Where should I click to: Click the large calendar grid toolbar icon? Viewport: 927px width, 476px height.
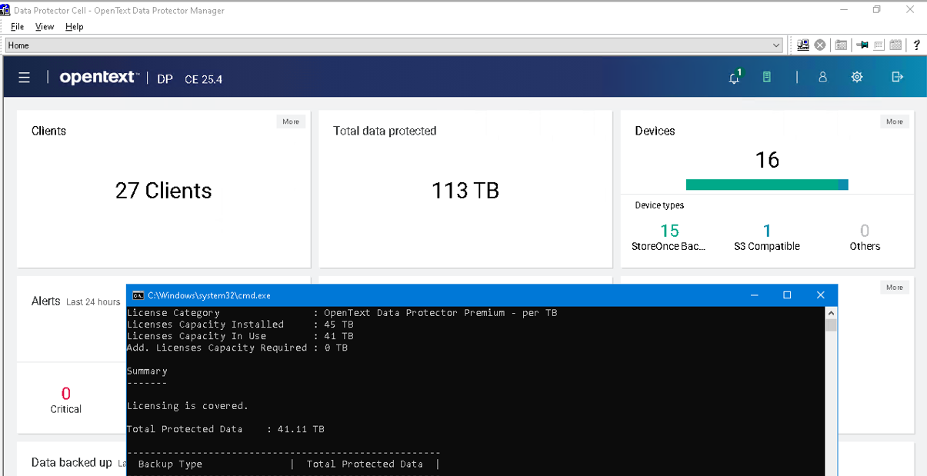coord(896,45)
